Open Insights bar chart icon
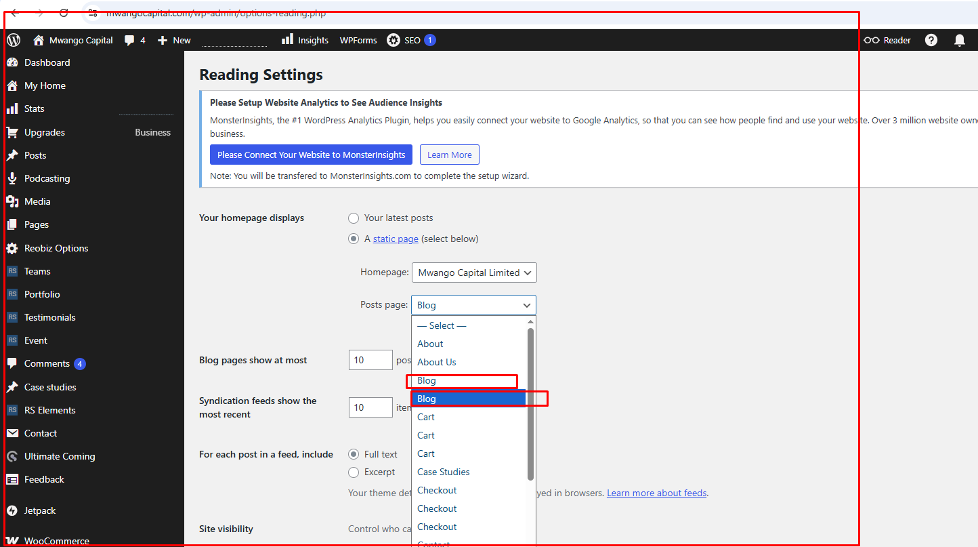 [x=288, y=39]
